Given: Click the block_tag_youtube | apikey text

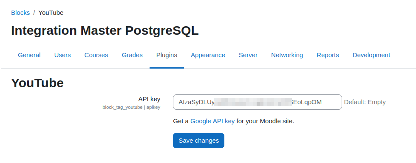Looking at the screenshot, I should (131, 107).
